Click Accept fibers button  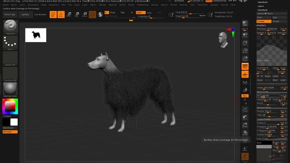coord(279,21)
